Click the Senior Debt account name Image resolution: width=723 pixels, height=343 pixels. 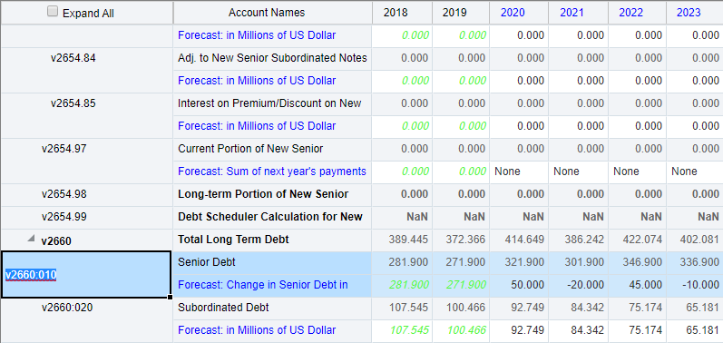tap(207, 262)
